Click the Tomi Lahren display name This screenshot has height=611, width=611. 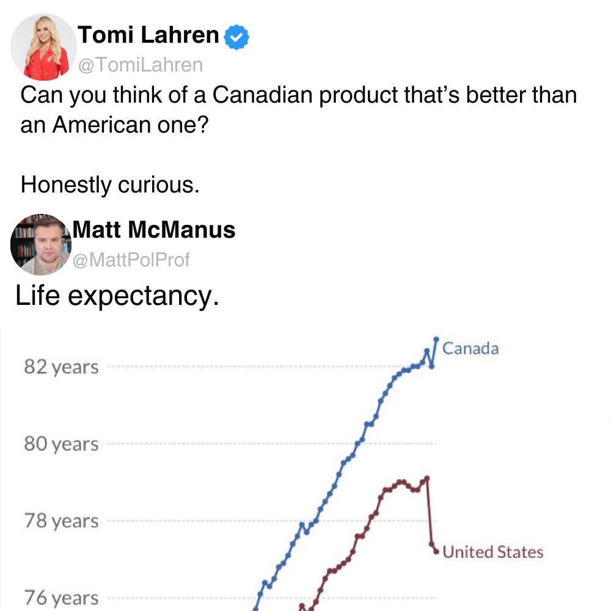pos(148,35)
